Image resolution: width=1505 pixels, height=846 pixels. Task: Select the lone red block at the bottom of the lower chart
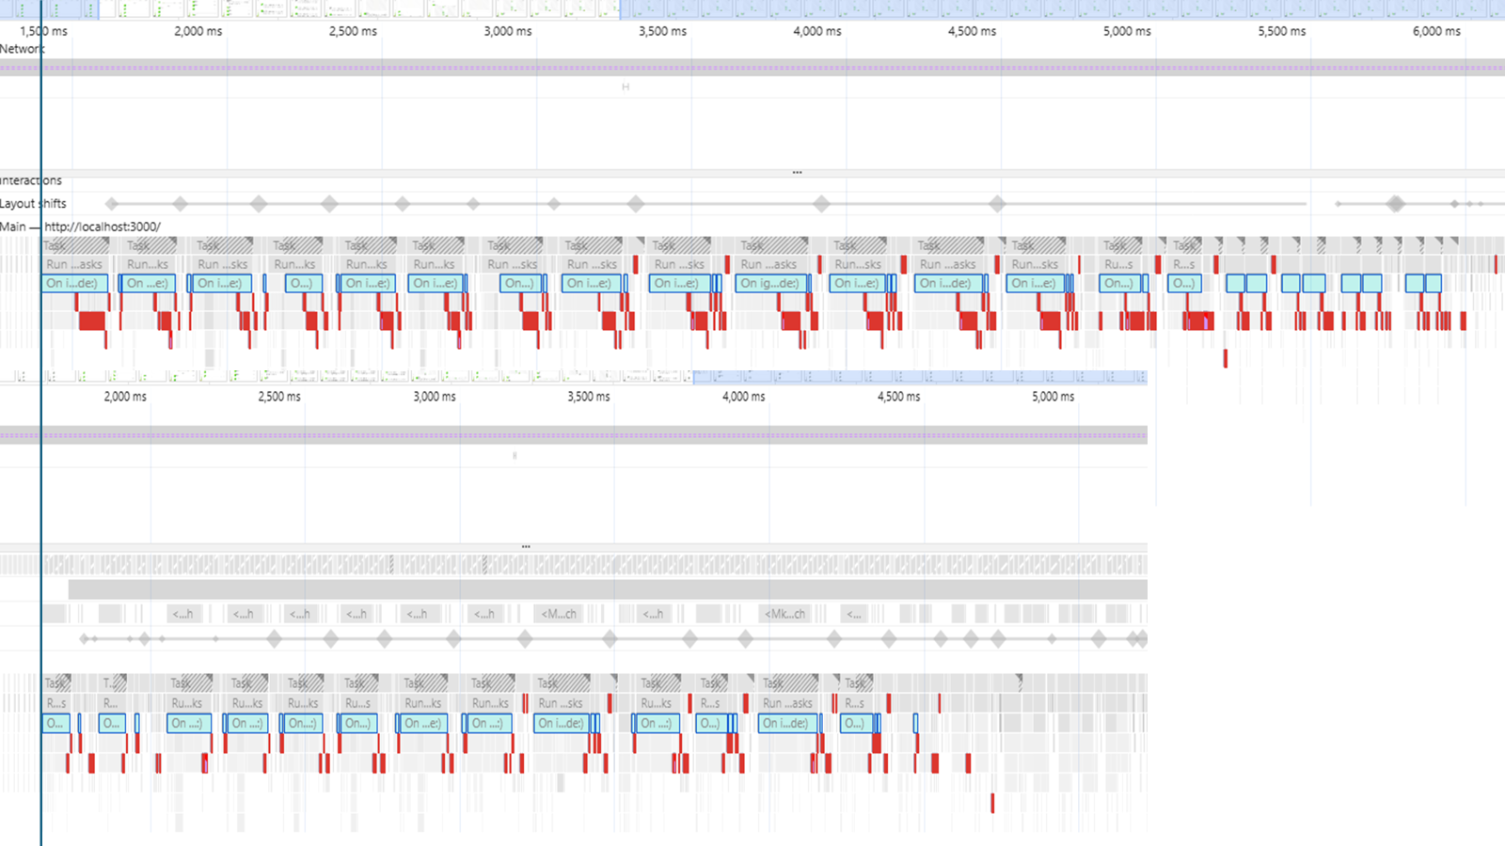pyautogui.click(x=992, y=804)
